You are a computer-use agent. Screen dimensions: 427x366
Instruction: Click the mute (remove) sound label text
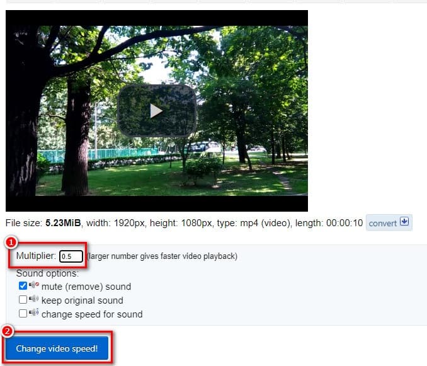point(86,287)
